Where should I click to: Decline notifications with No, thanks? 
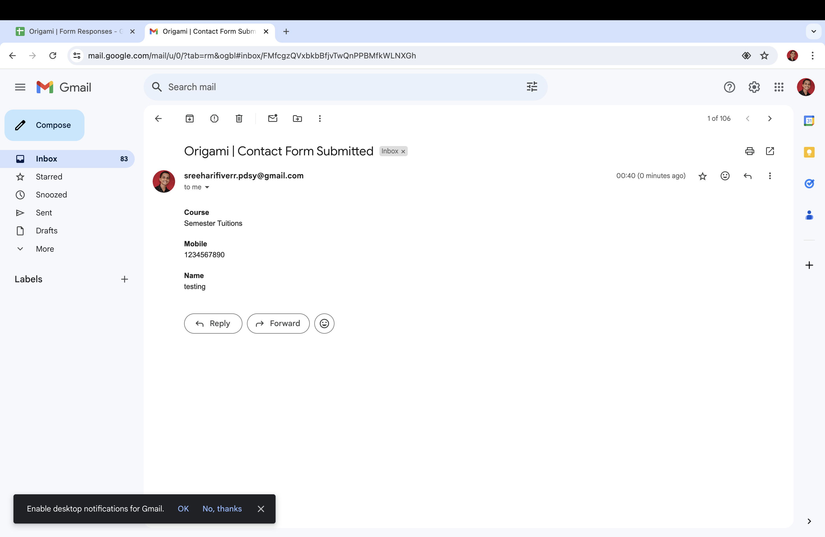pos(222,509)
